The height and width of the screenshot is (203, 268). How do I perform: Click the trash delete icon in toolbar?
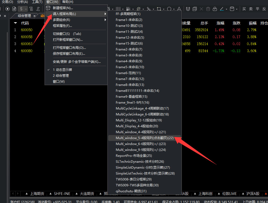(208, 9)
